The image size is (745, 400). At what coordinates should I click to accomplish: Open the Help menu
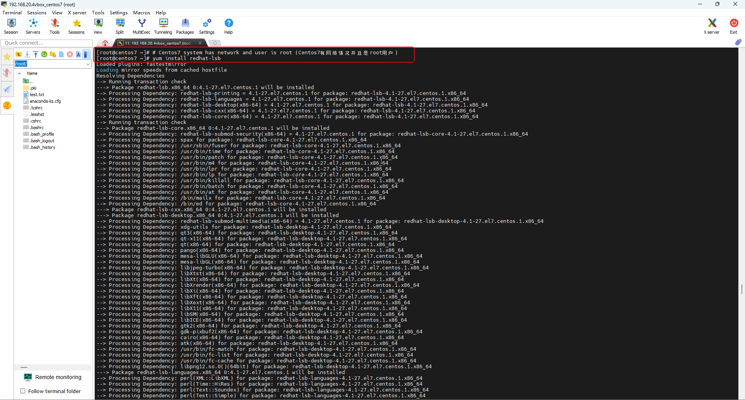(161, 12)
